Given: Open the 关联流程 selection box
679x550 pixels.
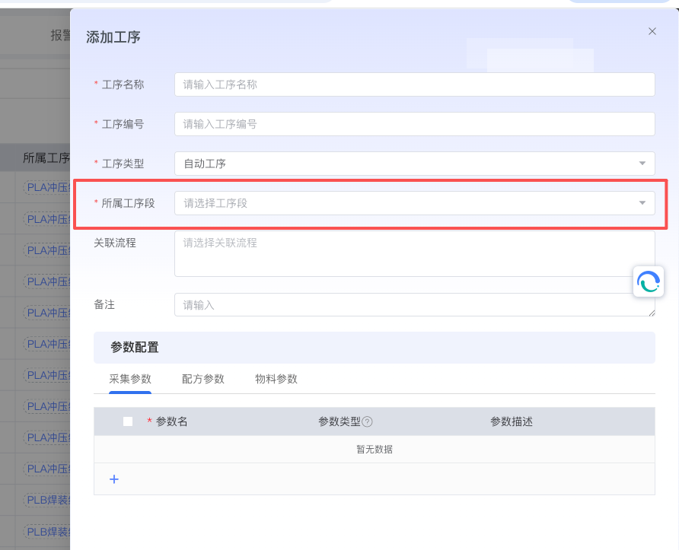Looking at the screenshot, I should pos(414,253).
